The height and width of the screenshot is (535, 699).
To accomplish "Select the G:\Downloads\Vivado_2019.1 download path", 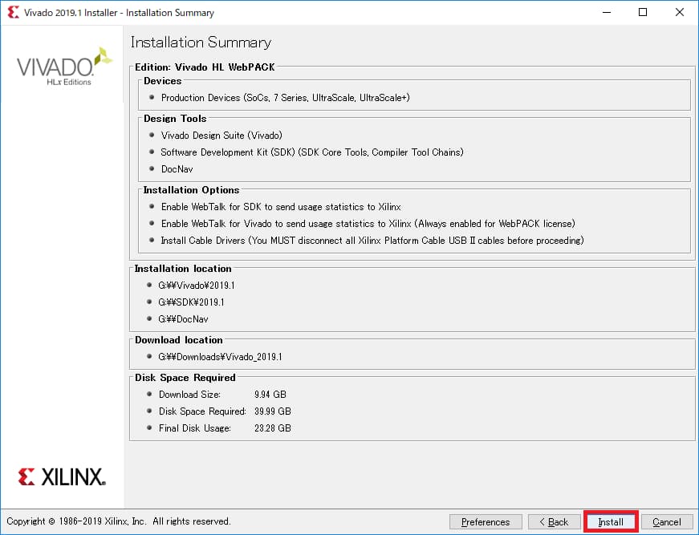I will 220,357.
